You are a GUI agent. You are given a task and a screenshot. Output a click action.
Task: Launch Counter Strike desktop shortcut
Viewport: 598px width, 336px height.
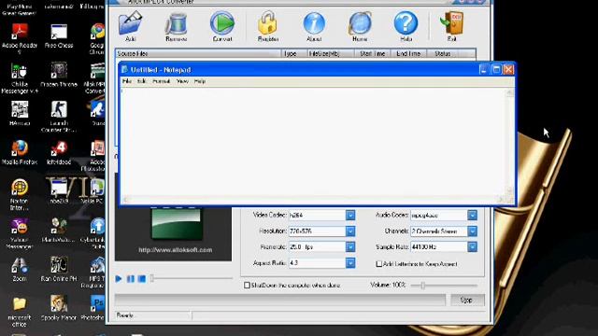(x=59, y=117)
